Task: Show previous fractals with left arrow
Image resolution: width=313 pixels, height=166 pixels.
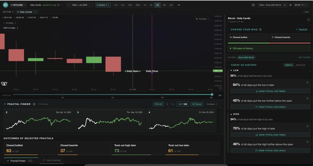Action: (x=167, y=104)
